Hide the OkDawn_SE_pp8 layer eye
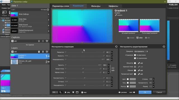 (x=49, y=62)
